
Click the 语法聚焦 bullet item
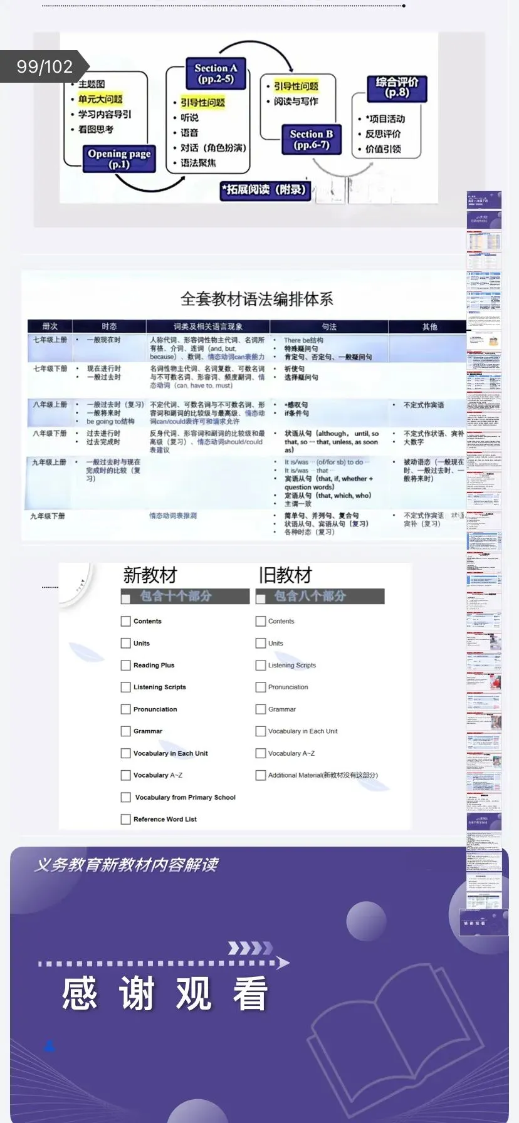[198, 163]
